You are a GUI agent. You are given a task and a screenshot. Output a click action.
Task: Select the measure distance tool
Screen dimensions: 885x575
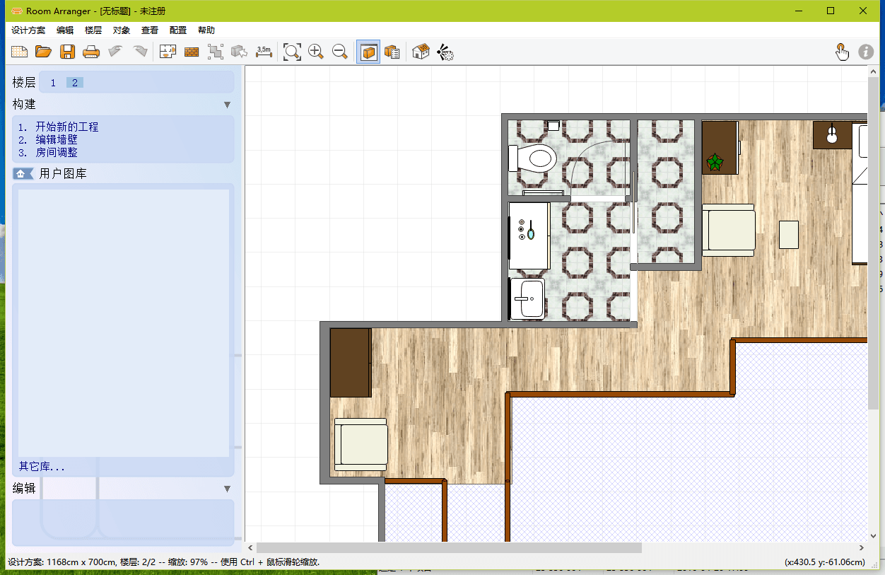coord(264,51)
